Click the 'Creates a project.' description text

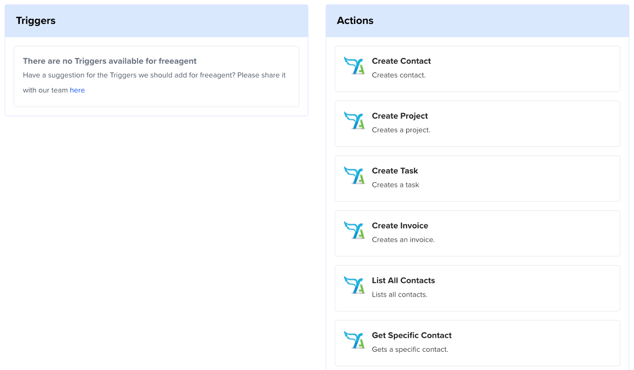pyautogui.click(x=401, y=130)
